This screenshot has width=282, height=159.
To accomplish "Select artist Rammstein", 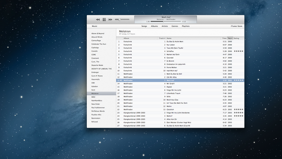I will pyautogui.click(x=96, y=118).
